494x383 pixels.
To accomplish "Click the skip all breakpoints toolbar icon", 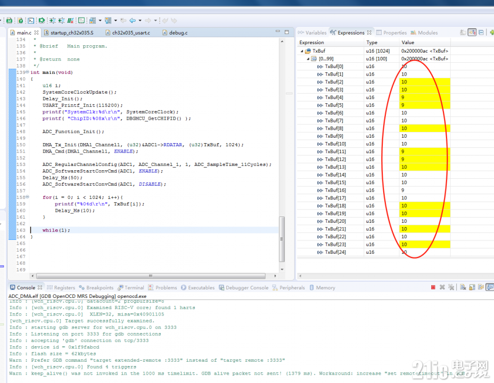I will [71, 20].
